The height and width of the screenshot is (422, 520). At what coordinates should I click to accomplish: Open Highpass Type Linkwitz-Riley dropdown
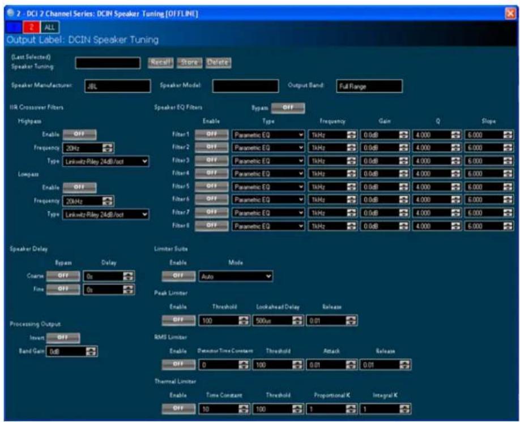point(106,161)
